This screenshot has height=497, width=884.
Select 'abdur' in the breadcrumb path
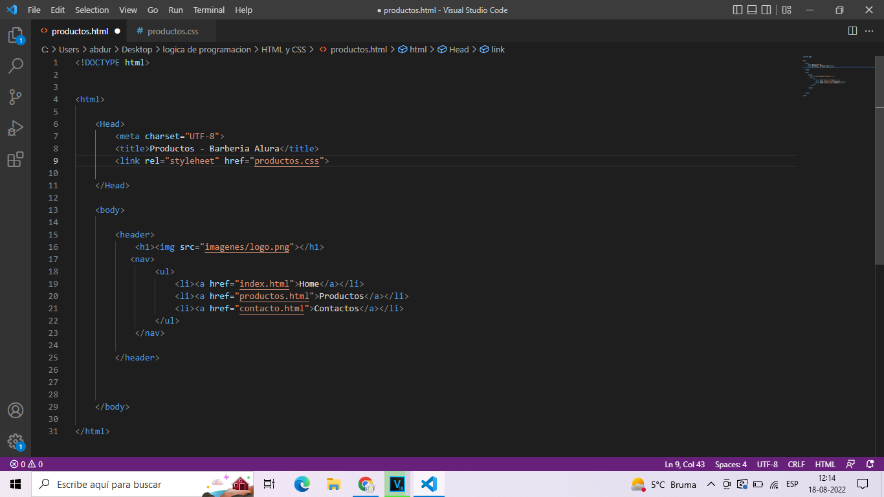pos(100,49)
